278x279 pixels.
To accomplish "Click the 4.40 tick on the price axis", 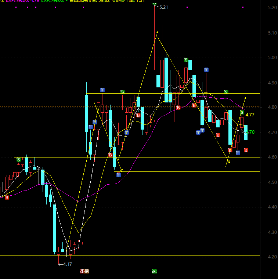I will [272, 207].
